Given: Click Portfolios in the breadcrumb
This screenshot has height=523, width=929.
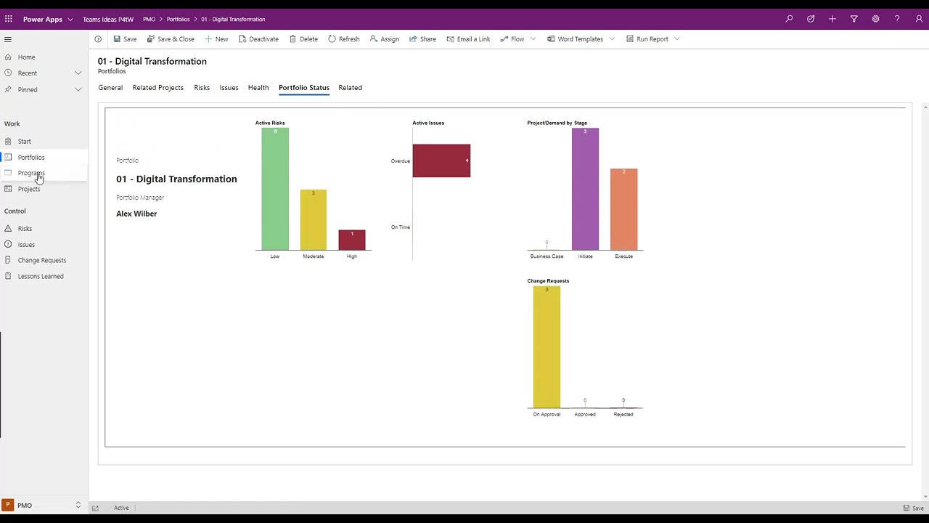Looking at the screenshot, I should [178, 20].
